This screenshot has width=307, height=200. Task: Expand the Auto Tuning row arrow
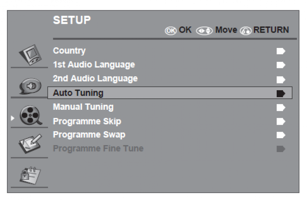pyautogui.click(x=282, y=93)
